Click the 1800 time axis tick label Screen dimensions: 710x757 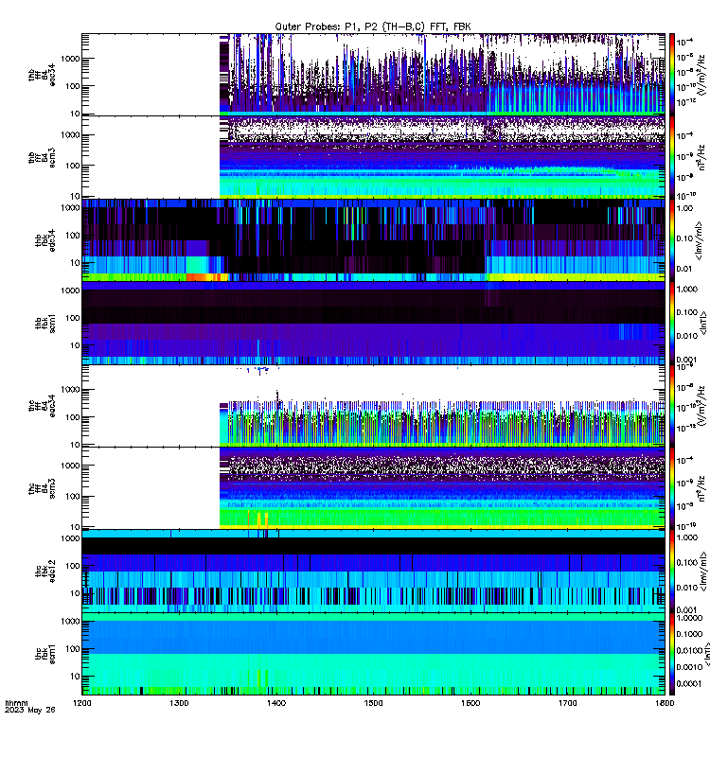(665, 703)
